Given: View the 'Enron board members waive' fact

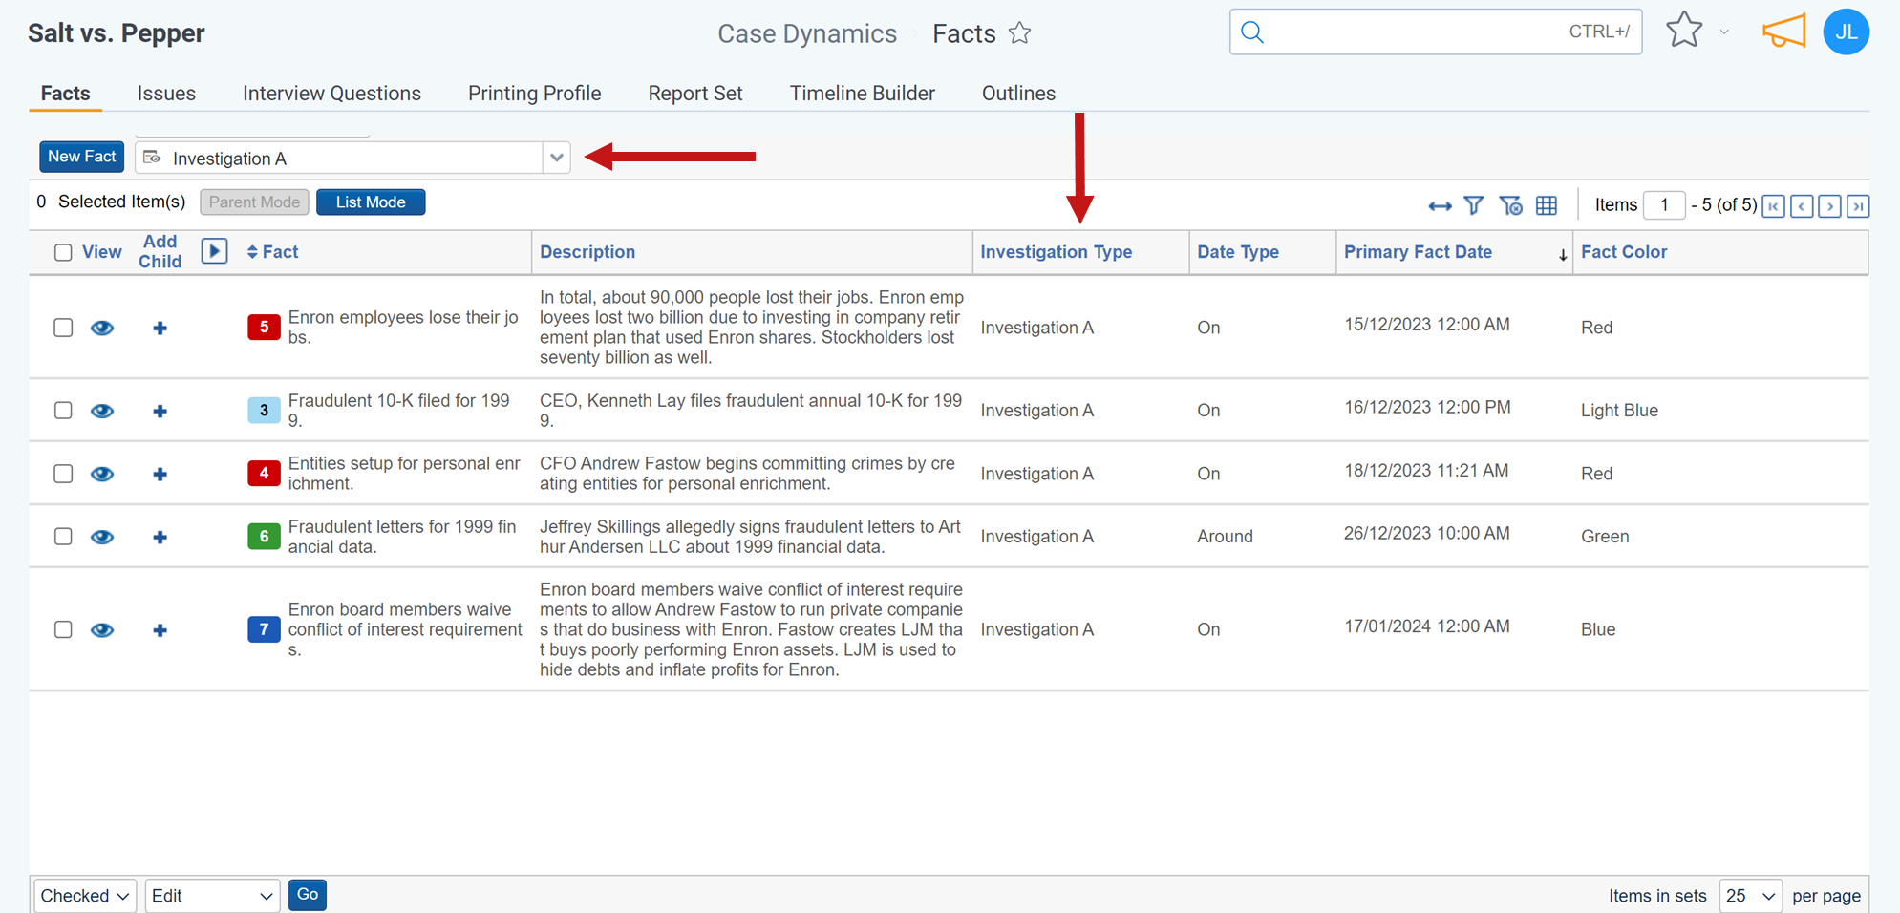Looking at the screenshot, I should click(x=102, y=630).
